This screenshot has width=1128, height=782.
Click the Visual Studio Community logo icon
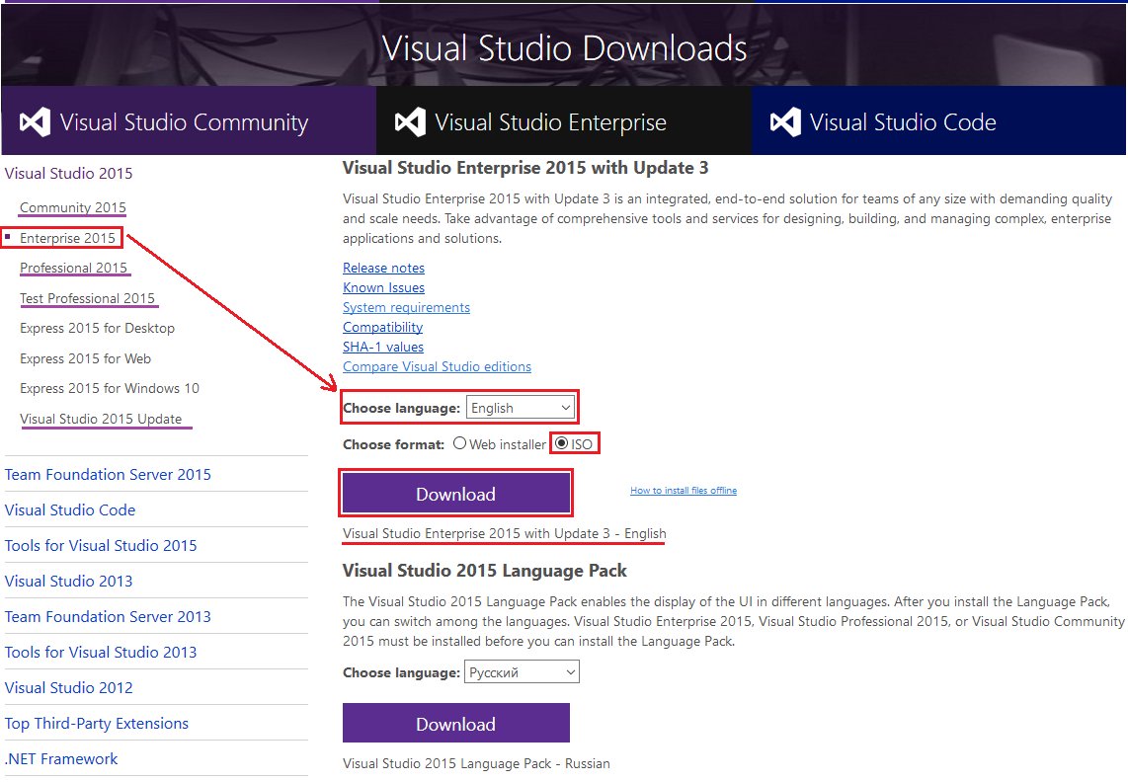(x=35, y=121)
